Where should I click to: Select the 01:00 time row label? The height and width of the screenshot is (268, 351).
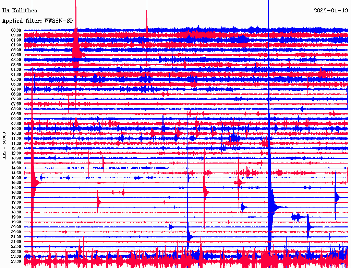pos(16,40)
